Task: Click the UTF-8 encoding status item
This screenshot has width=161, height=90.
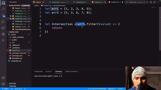Action: click(120, 89)
